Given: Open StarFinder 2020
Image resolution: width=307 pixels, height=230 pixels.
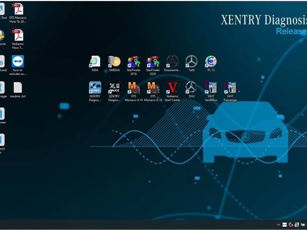Looking at the screenshot, I should tap(153, 66).
